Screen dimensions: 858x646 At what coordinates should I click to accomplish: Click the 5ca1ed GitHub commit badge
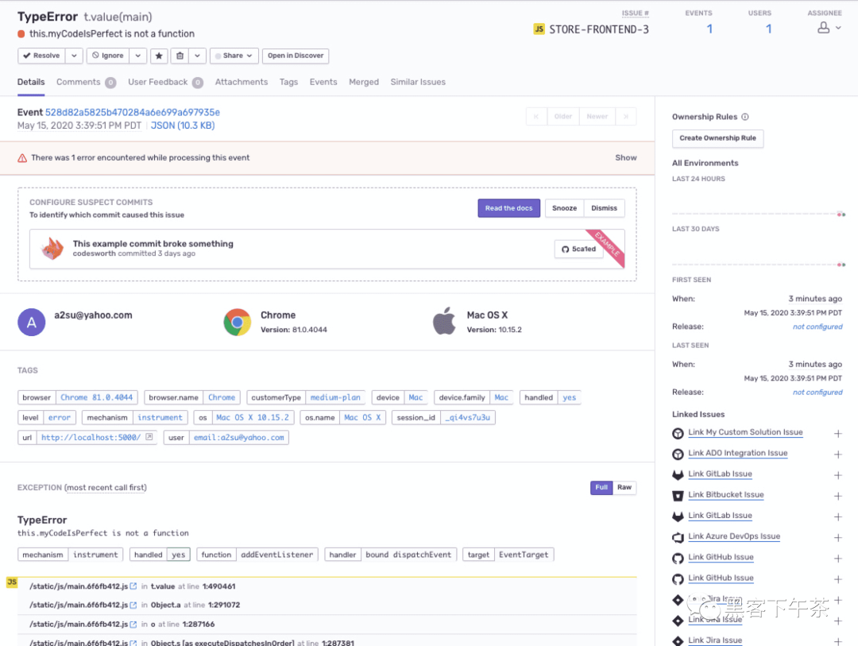(x=578, y=249)
